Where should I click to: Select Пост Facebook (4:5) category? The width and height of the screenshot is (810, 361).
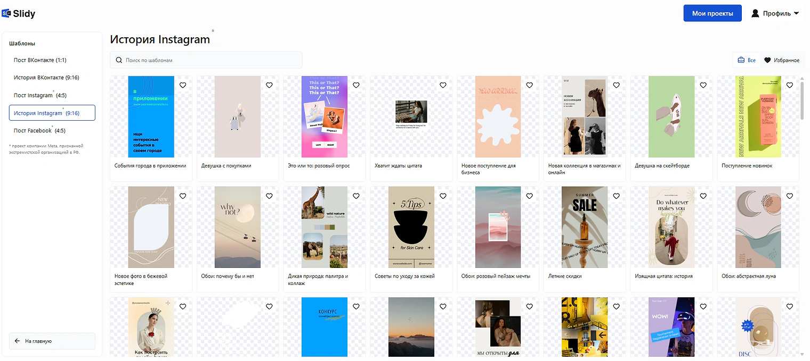tap(52, 130)
